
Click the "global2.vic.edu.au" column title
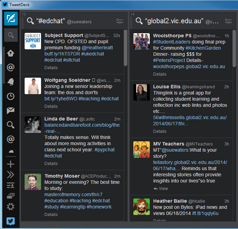pos(174,21)
